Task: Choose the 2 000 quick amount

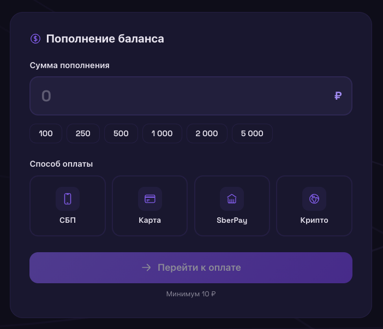Action: [x=207, y=133]
